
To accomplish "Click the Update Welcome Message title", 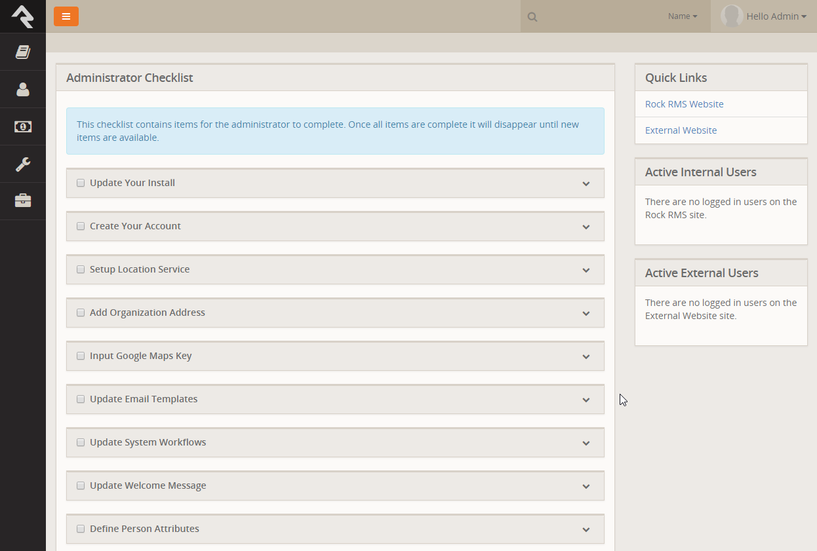I will coord(148,485).
